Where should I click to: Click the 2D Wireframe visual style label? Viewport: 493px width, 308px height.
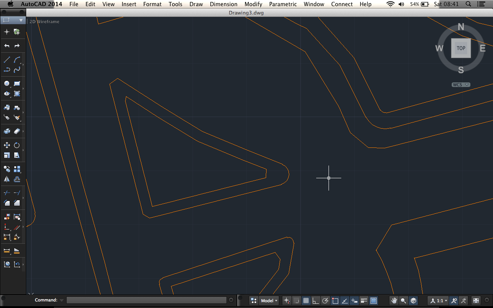(44, 22)
